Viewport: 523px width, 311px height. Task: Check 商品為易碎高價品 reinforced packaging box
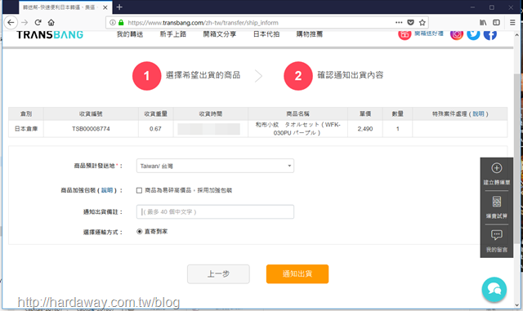click(x=139, y=190)
